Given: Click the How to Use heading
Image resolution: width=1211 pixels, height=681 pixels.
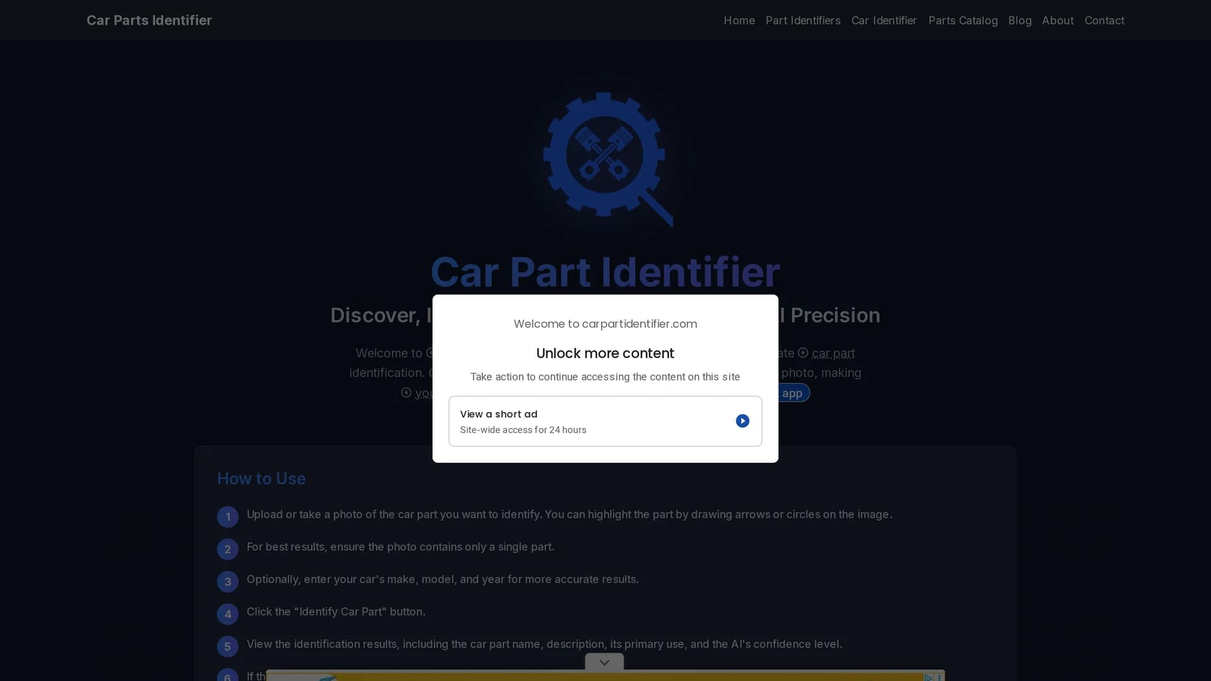Looking at the screenshot, I should click(x=261, y=479).
